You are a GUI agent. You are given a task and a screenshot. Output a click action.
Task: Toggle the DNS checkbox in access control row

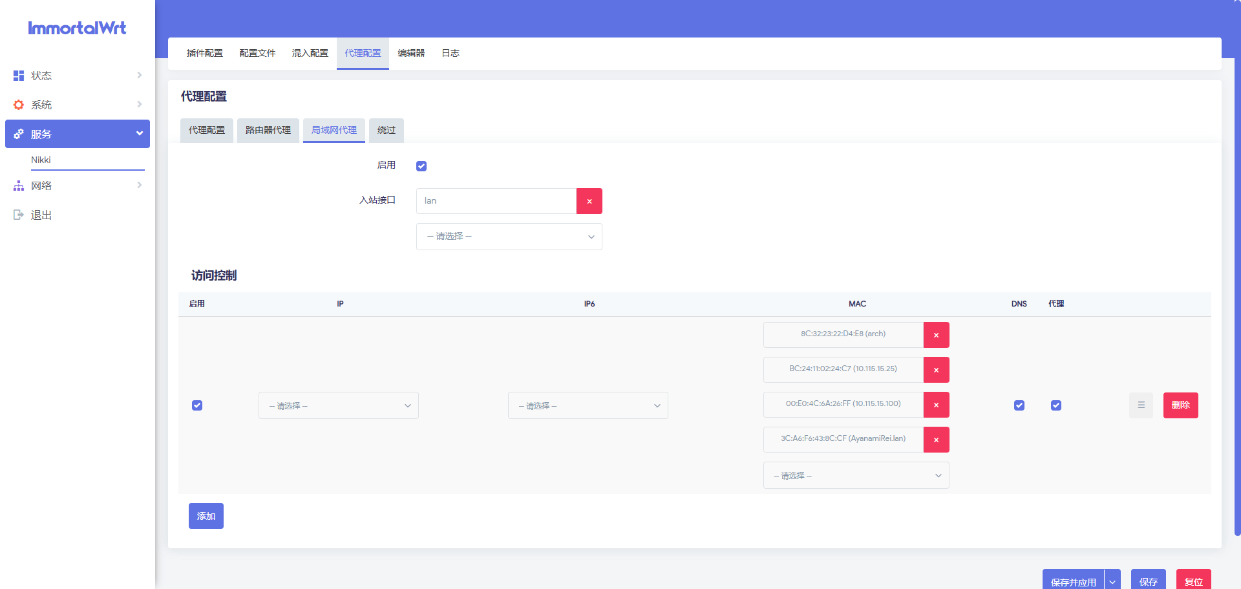point(1019,405)
